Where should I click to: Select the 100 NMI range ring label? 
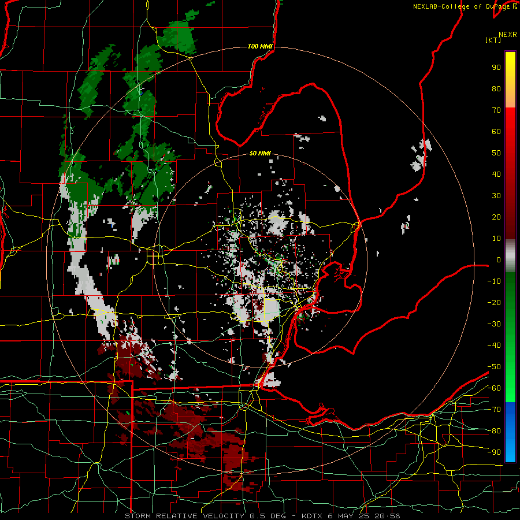[260, 46]
